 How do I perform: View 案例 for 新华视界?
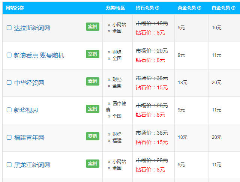coord(93,109)
